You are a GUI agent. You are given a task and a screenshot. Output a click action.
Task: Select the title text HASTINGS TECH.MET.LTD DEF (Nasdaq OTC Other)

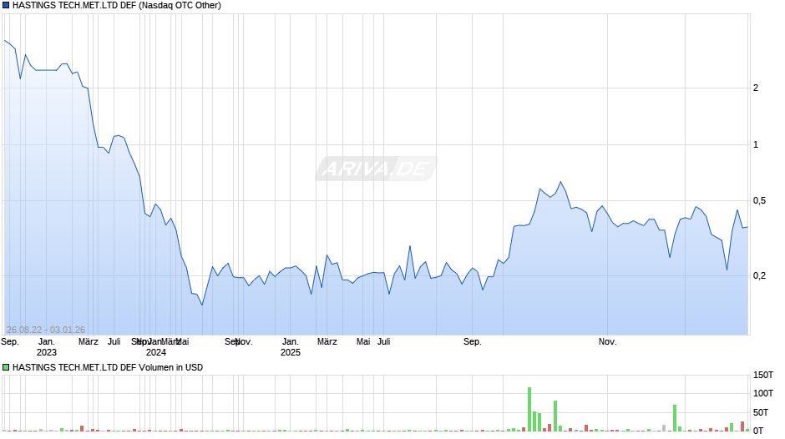117,6
